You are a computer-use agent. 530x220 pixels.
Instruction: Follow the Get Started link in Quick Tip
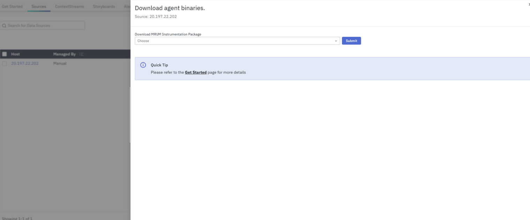pos(195,72)
